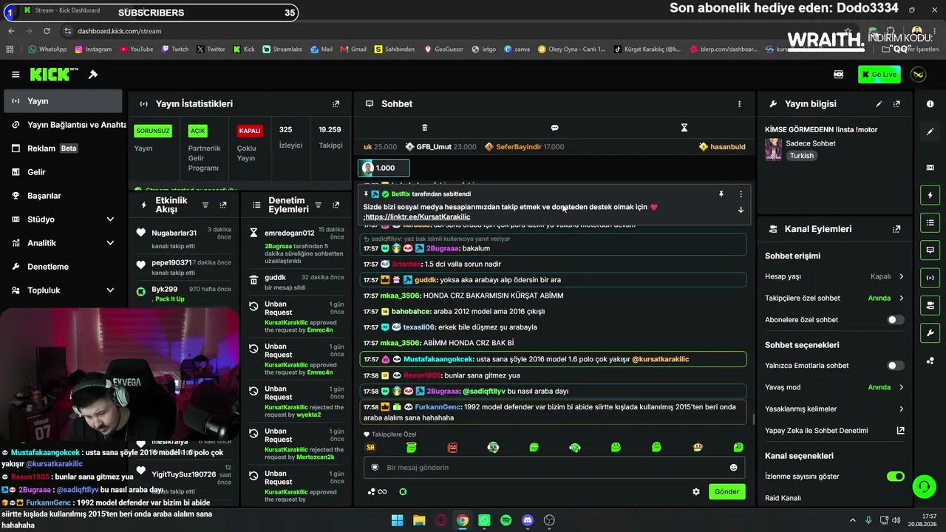Open Spotify from the taskbar
This screenshot has height=532, width=946.
point(506,520)
